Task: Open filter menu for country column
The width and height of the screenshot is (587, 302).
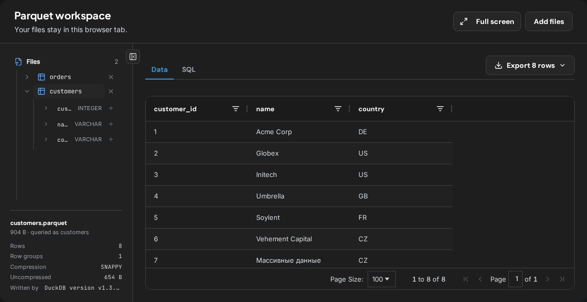Action: pos(440,109)
